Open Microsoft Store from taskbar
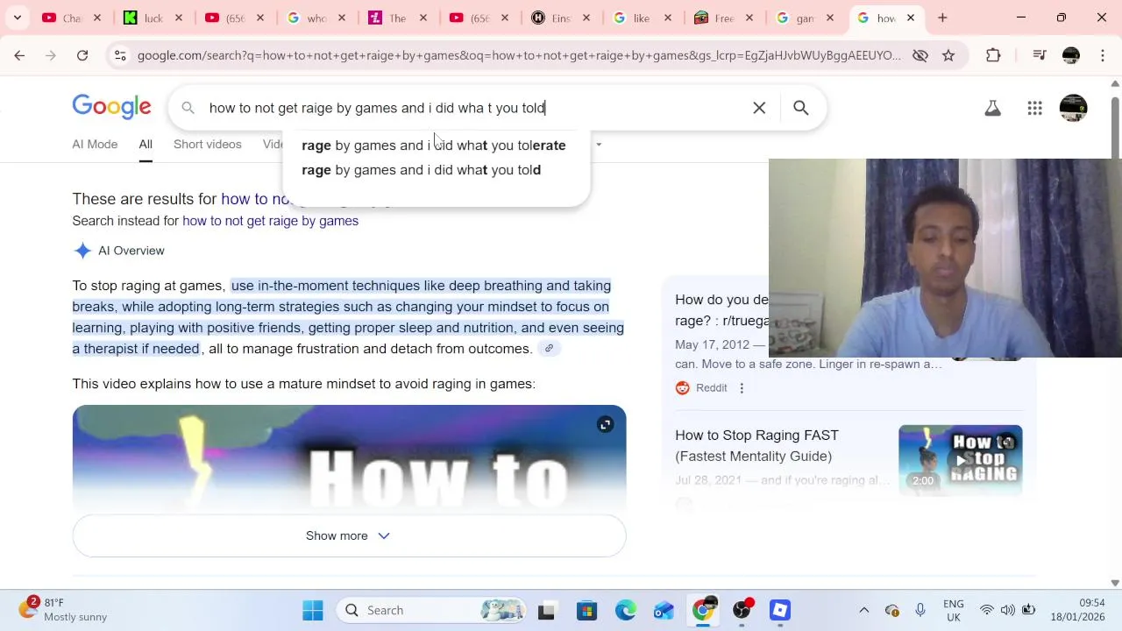 (x=586, y=610)
